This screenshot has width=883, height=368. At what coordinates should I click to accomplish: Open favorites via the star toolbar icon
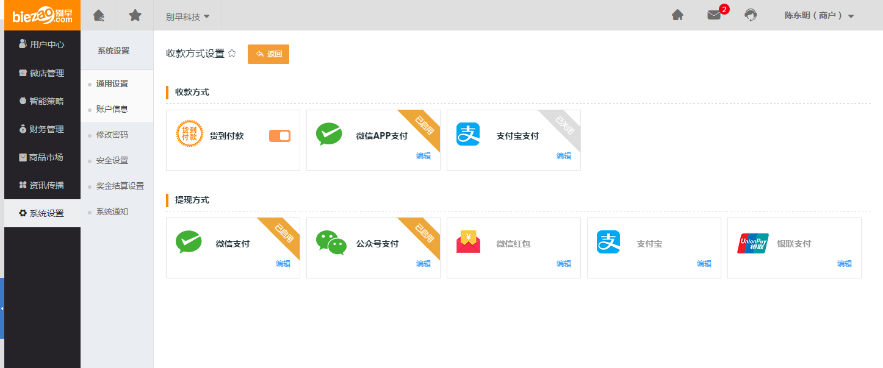point(135,16)
